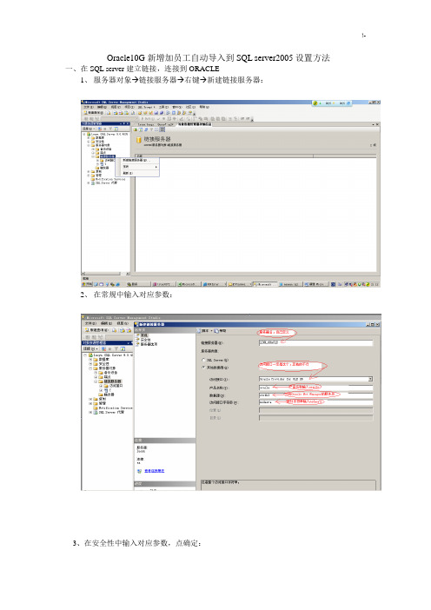
Task: Open 视图 menu in step 2 screenshot
Action: [x=123, y=323]
